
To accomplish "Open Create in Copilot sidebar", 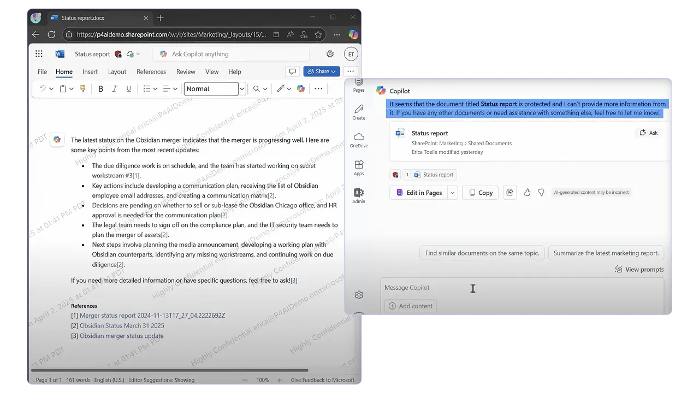I will 359,112.
